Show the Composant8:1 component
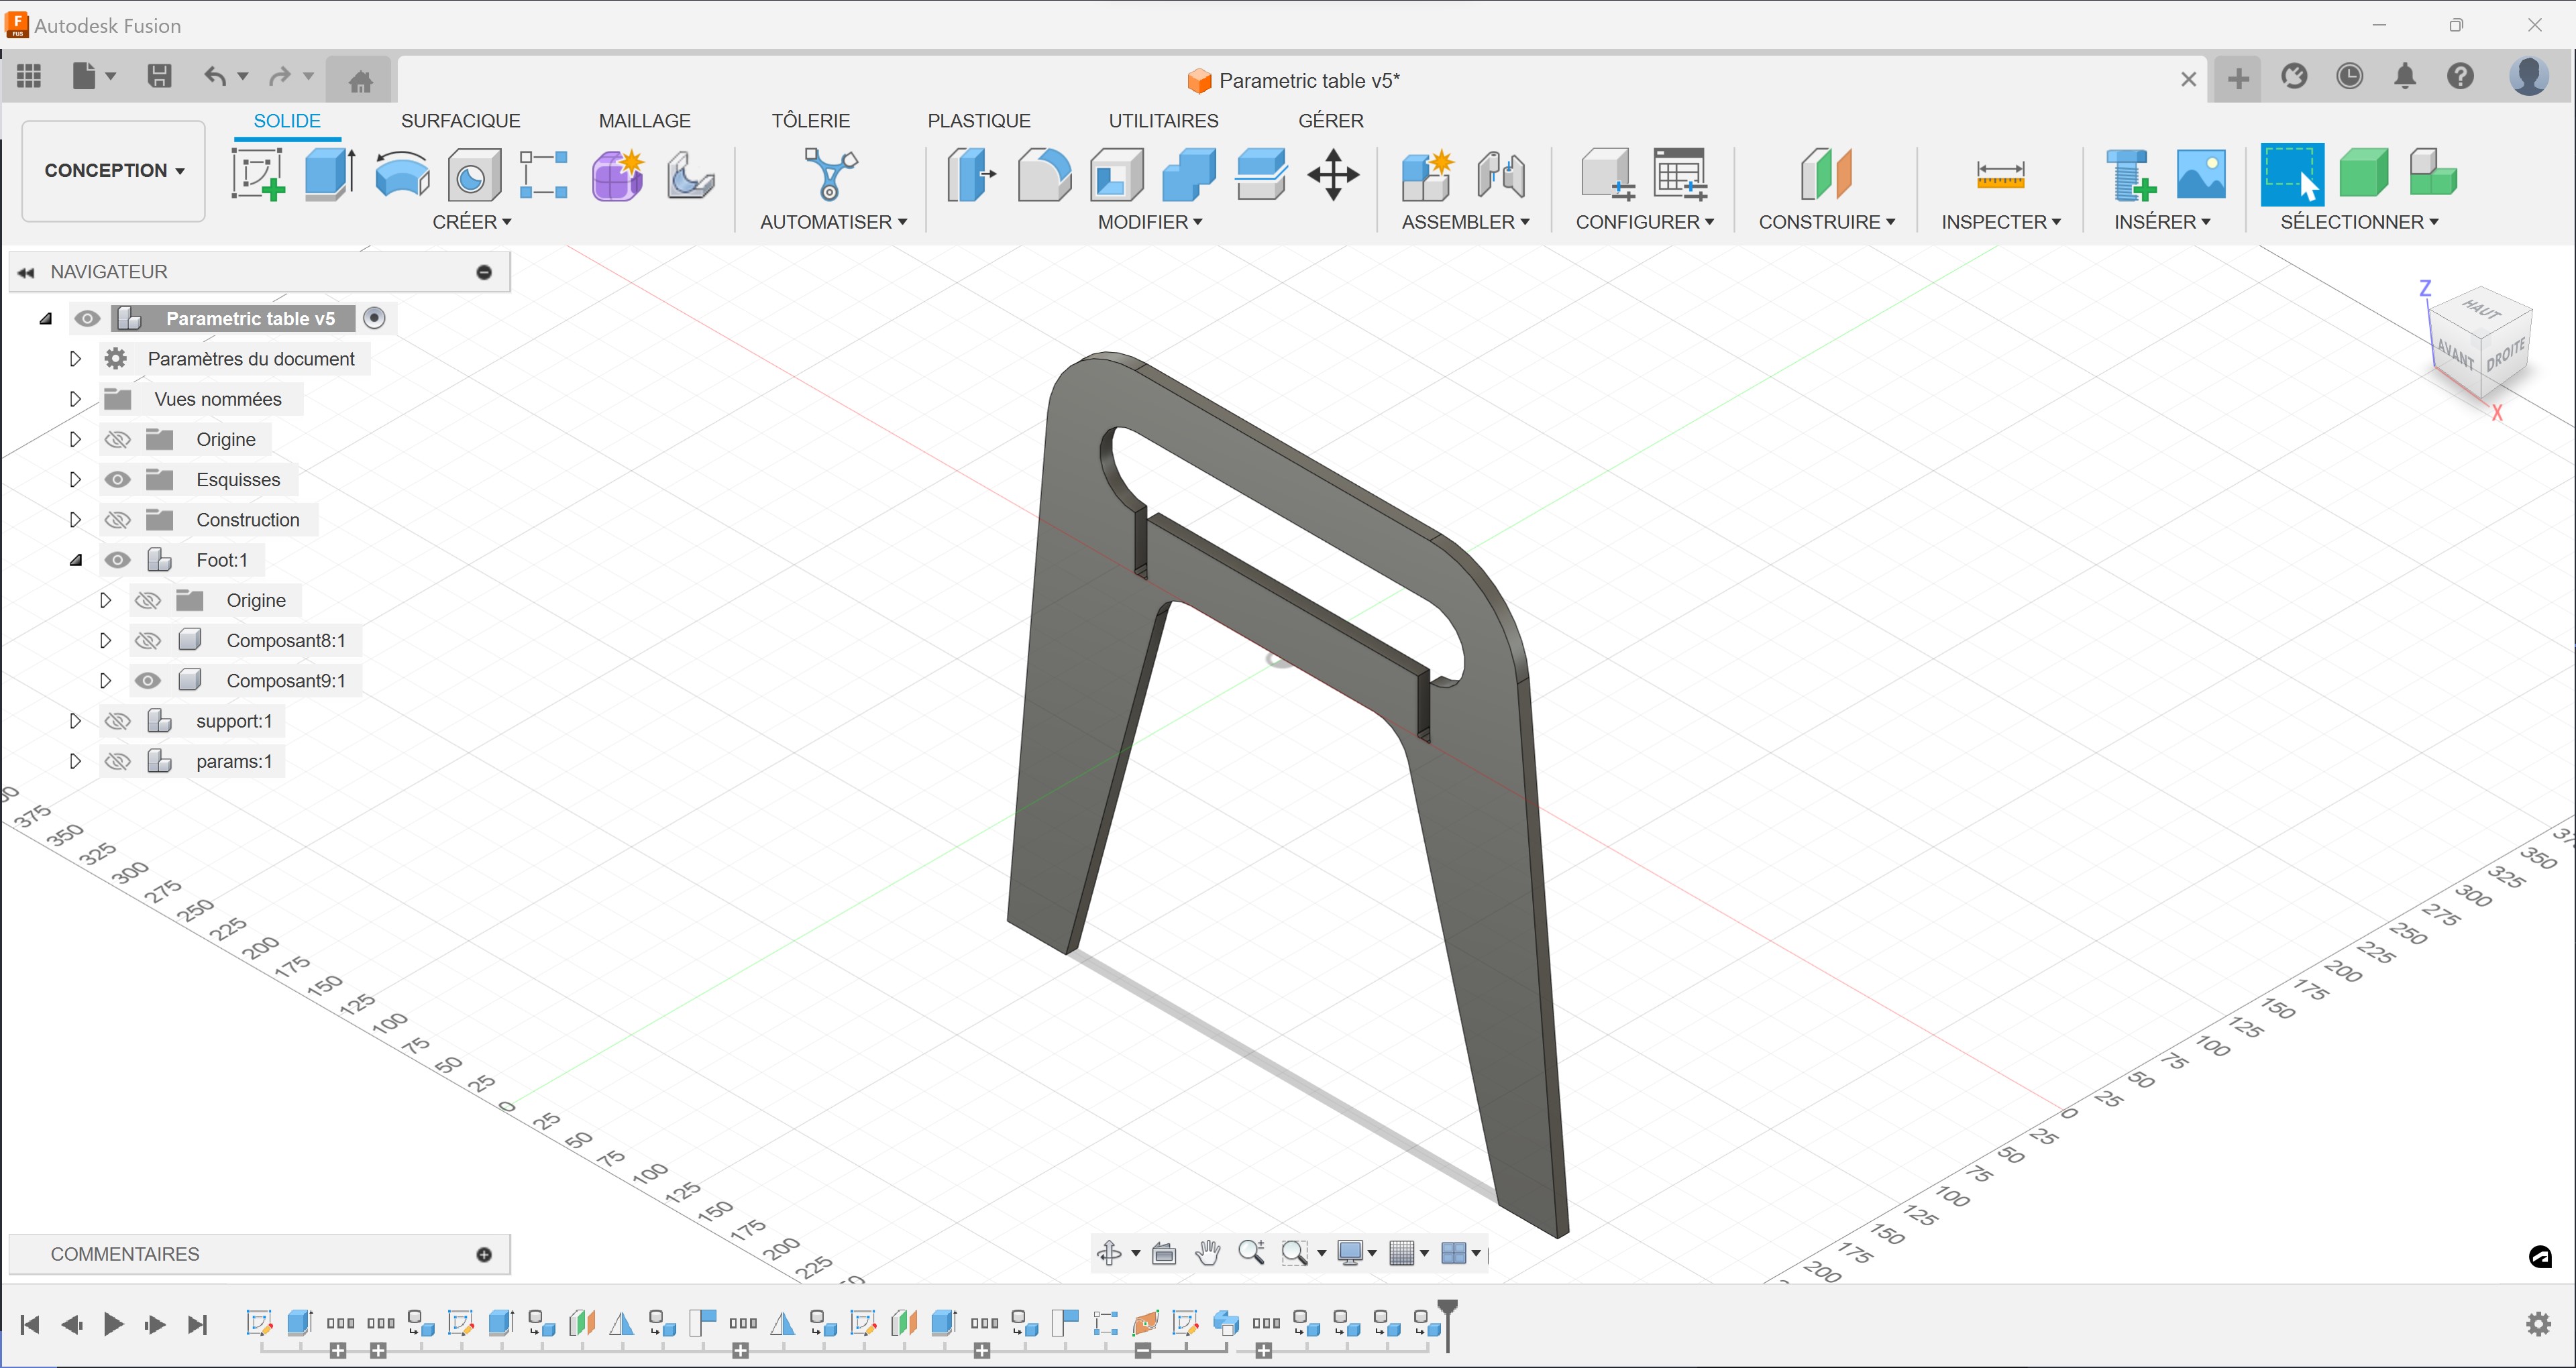The image size is (2576, 1368). point(148,640)
